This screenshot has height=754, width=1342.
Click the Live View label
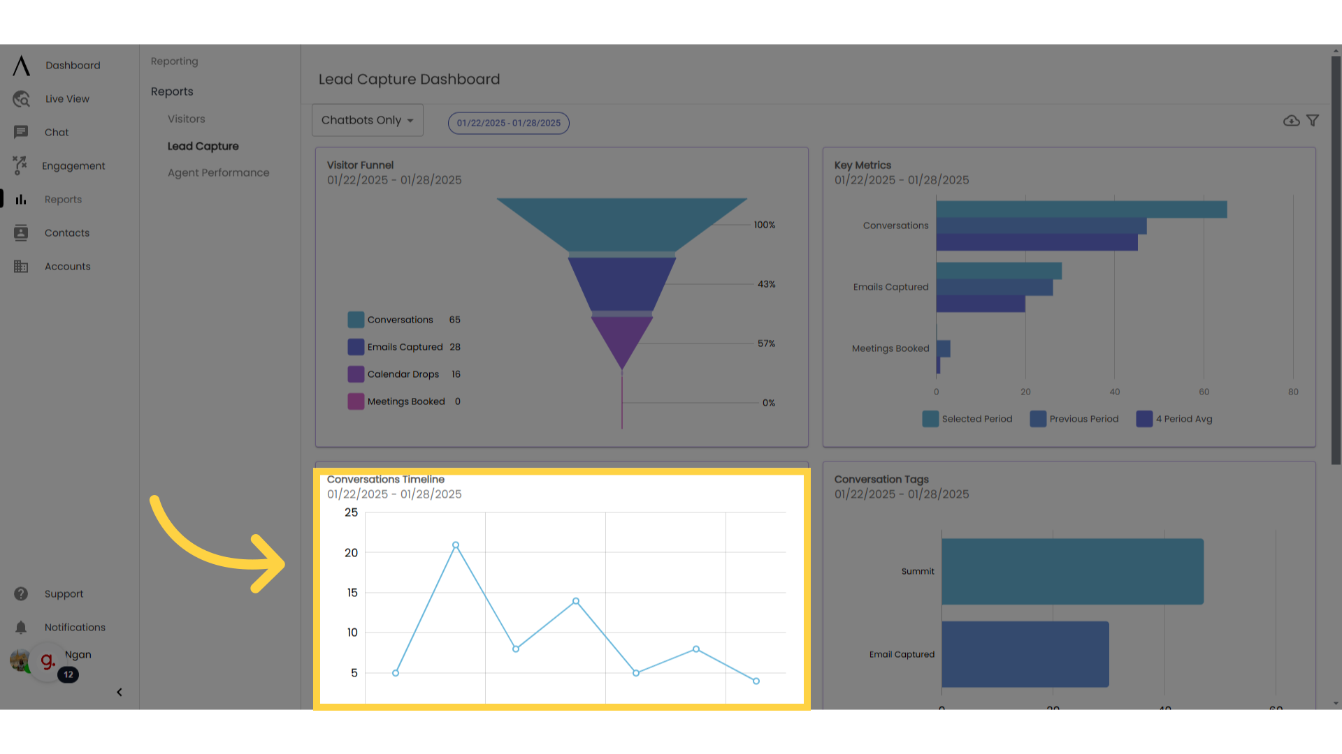[67, 99]
